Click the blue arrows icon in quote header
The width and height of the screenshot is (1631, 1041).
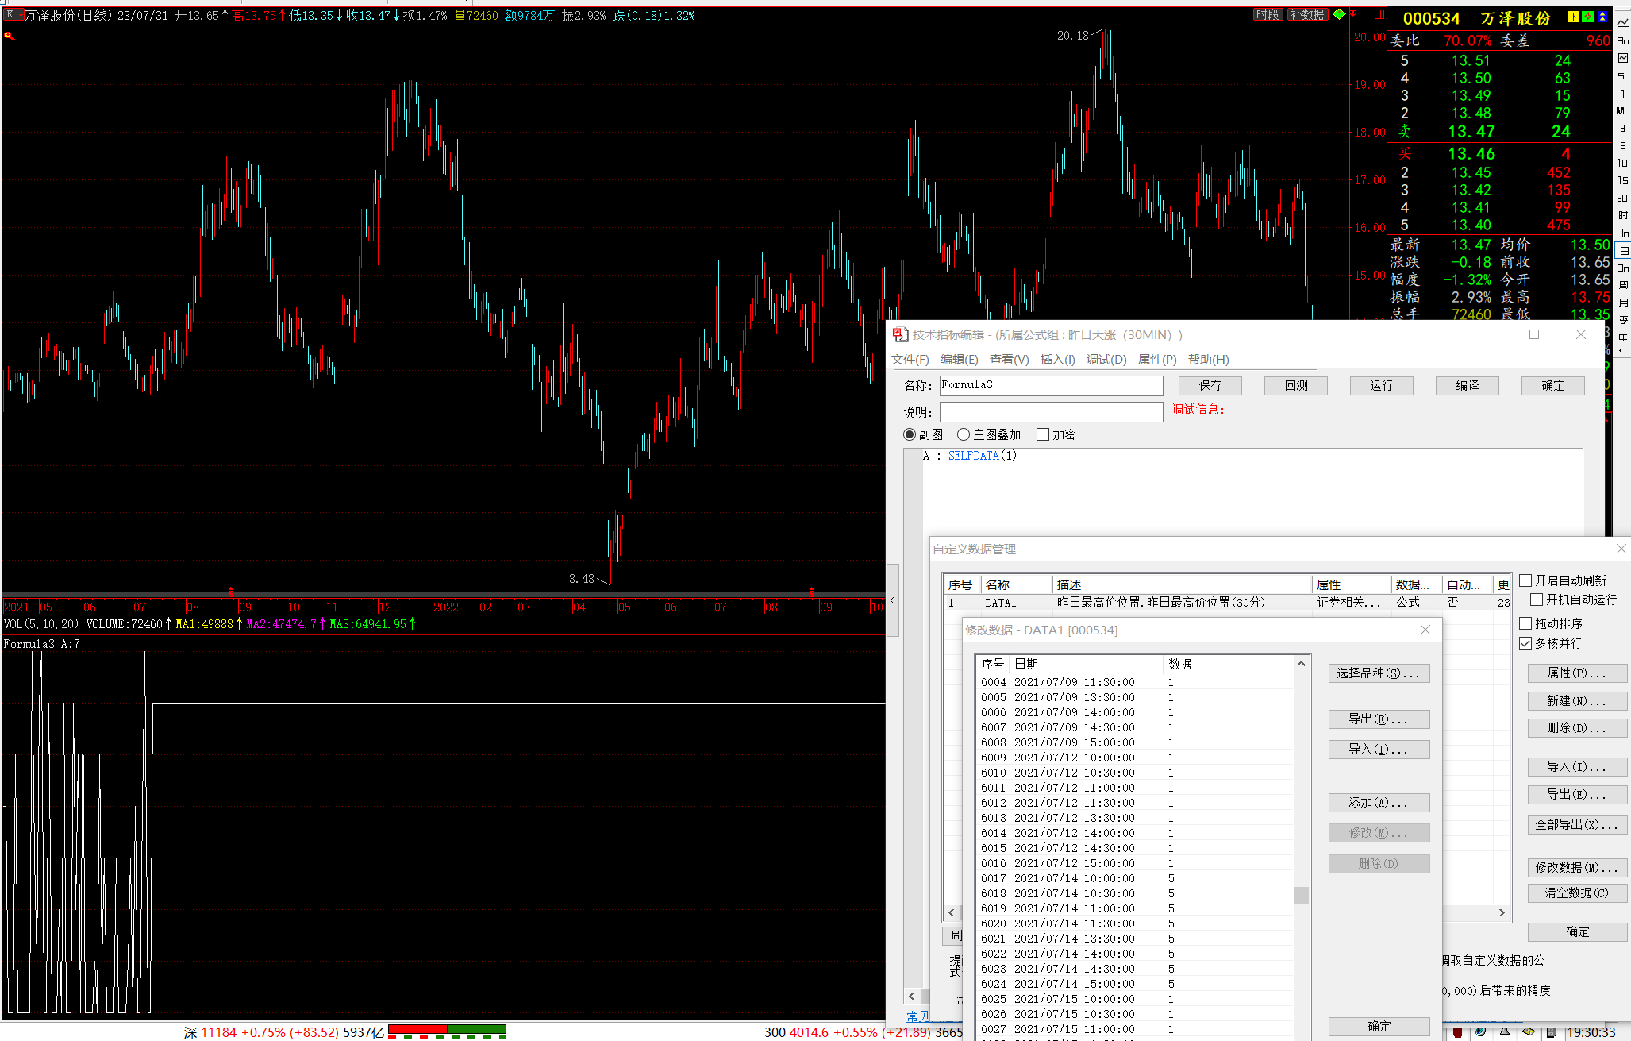tap(1602, 17)
